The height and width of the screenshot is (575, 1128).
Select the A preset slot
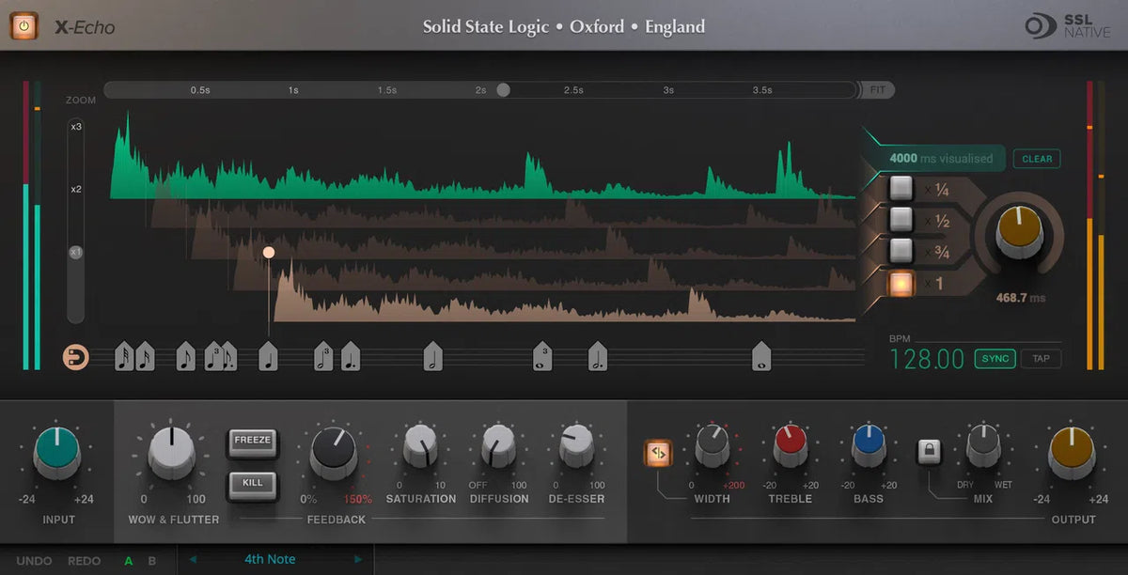pos(129,559)
